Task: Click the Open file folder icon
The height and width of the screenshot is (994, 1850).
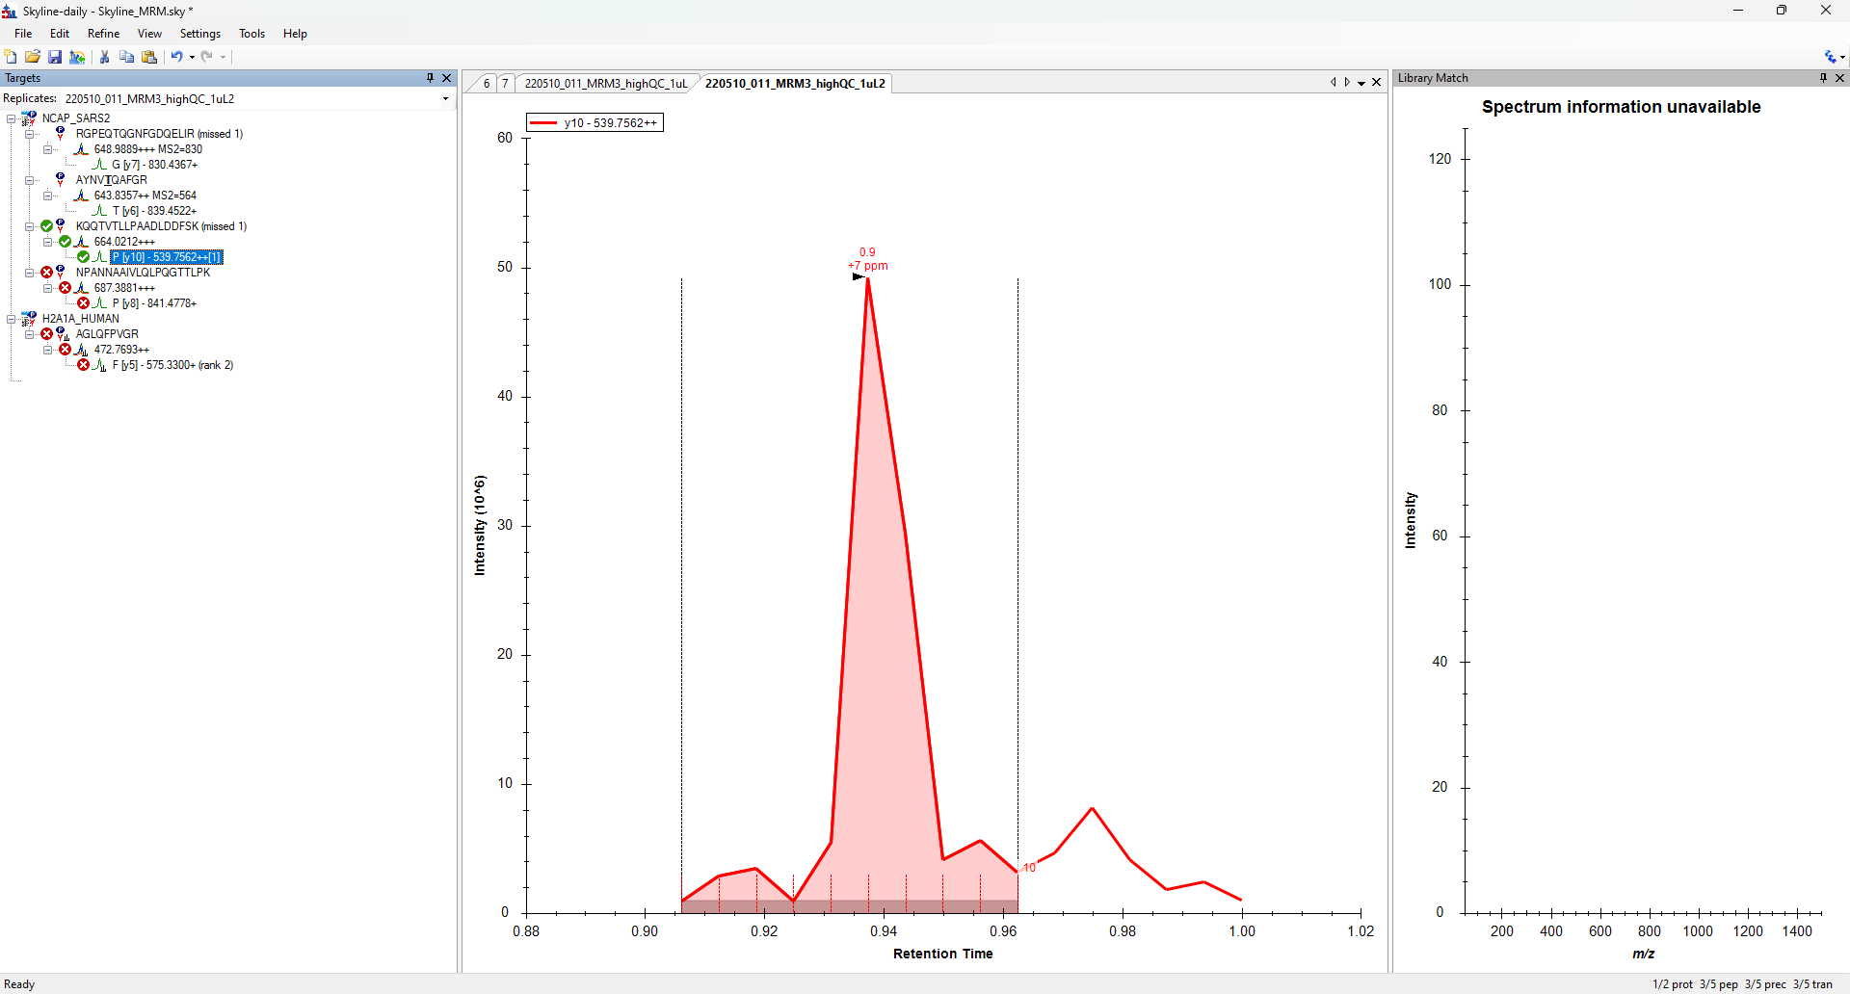Action: pos(33,57)
